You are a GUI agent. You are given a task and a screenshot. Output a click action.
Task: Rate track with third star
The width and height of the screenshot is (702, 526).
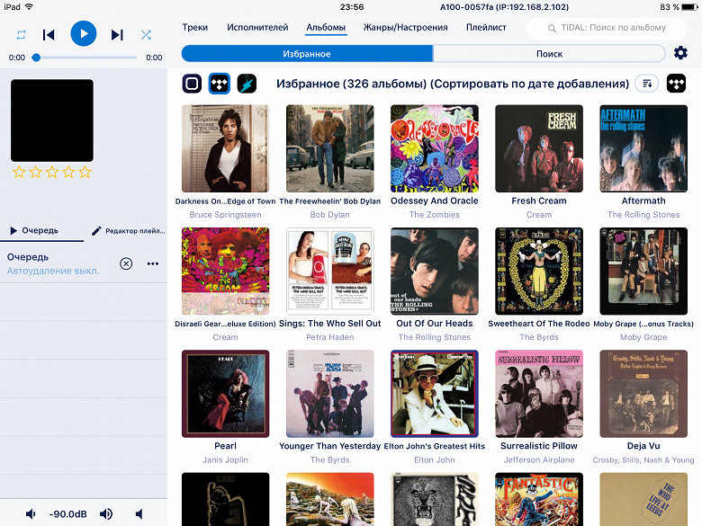[52, 172]
